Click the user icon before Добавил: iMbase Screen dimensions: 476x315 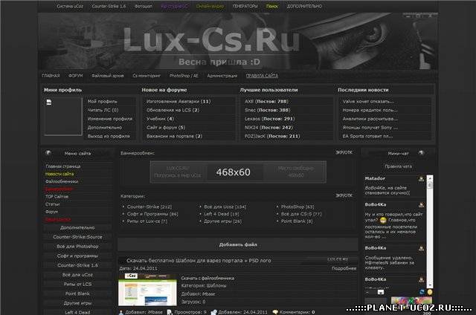tap(121, 312)
